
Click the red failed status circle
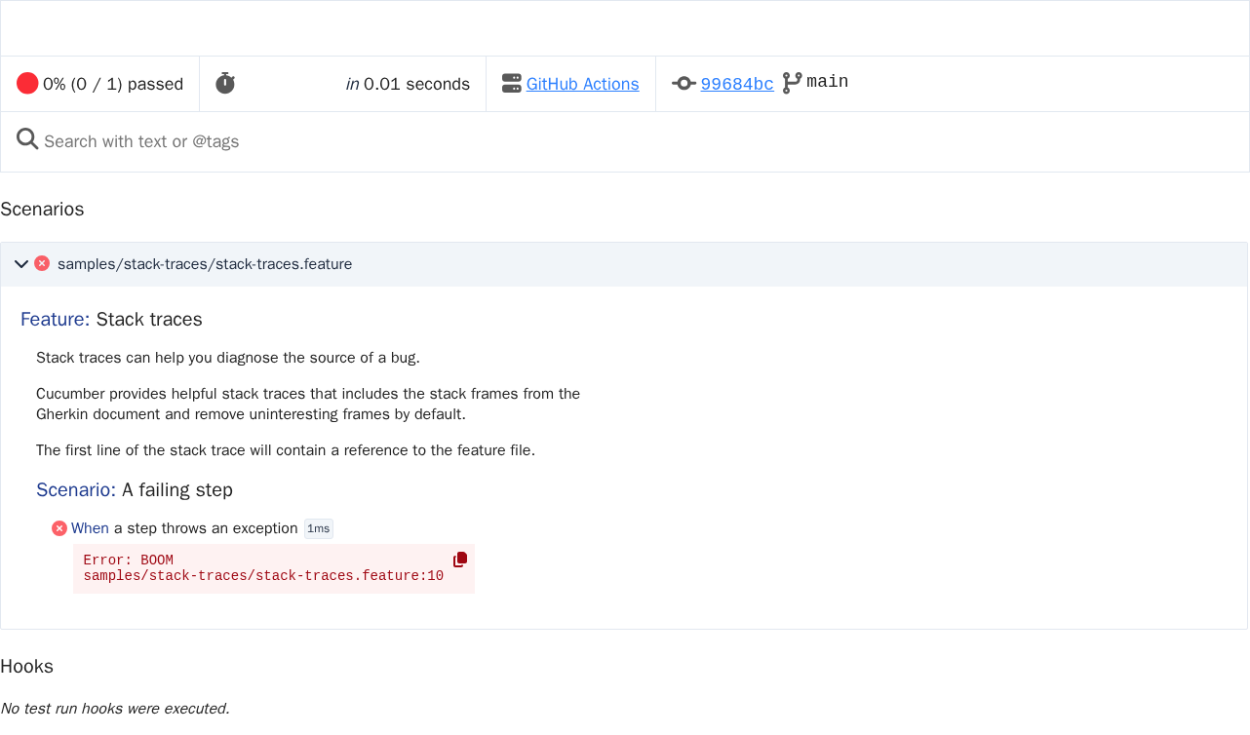coord(27,84)
